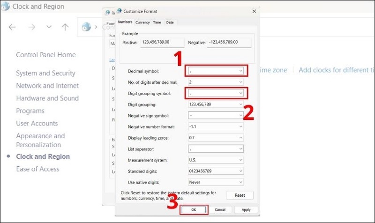Click Add clocks for different time zones link

click(337, 70)
